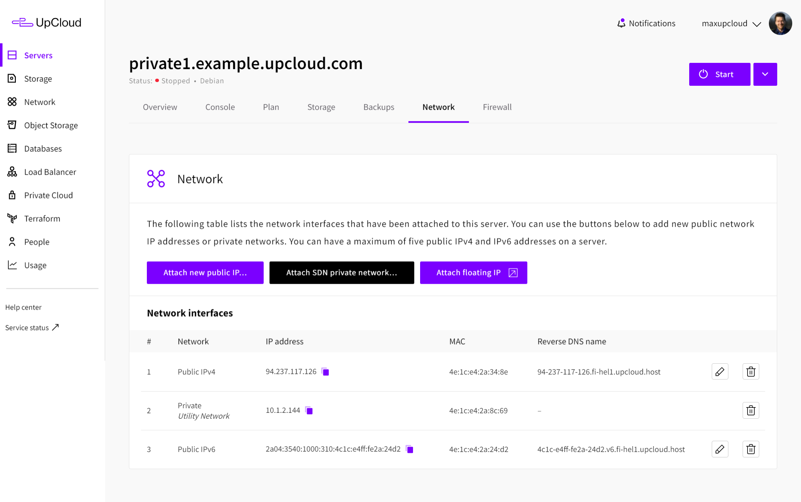
Task: Switch to the Backups tab
Action: (x=379, y=107)
